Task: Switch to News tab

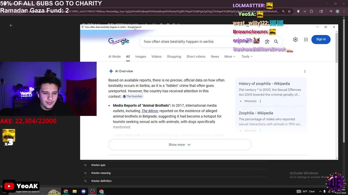Action: tap(215, 57)
